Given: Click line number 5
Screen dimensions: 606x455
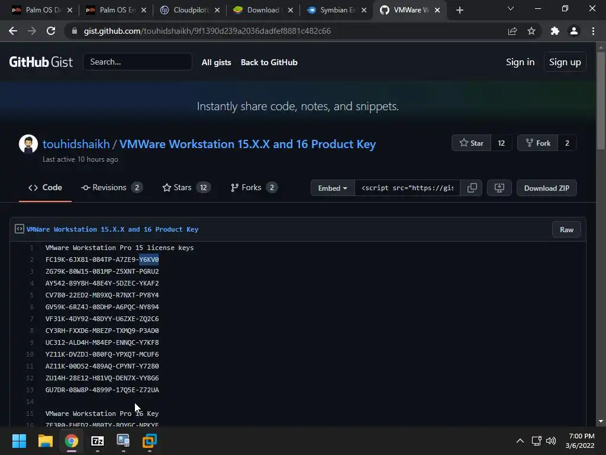Looking at the screenshot, I should click(x=32, y=295).
